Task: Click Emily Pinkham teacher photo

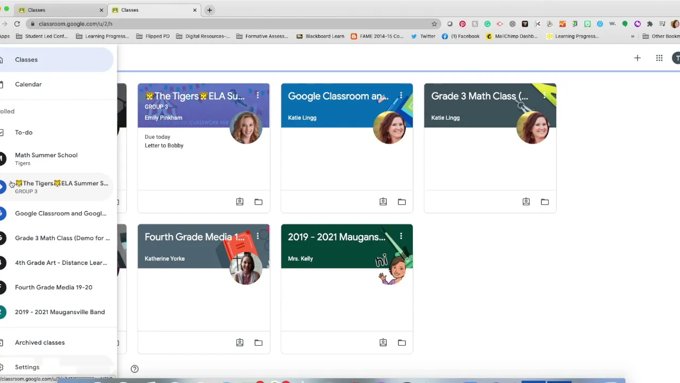Action: pyautogui.click(x=246, y=127)
